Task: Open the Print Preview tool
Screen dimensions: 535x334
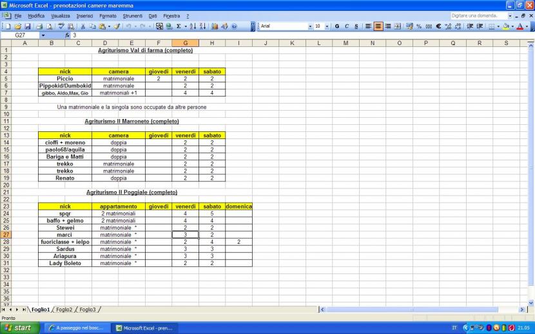Action: point(48,26)
